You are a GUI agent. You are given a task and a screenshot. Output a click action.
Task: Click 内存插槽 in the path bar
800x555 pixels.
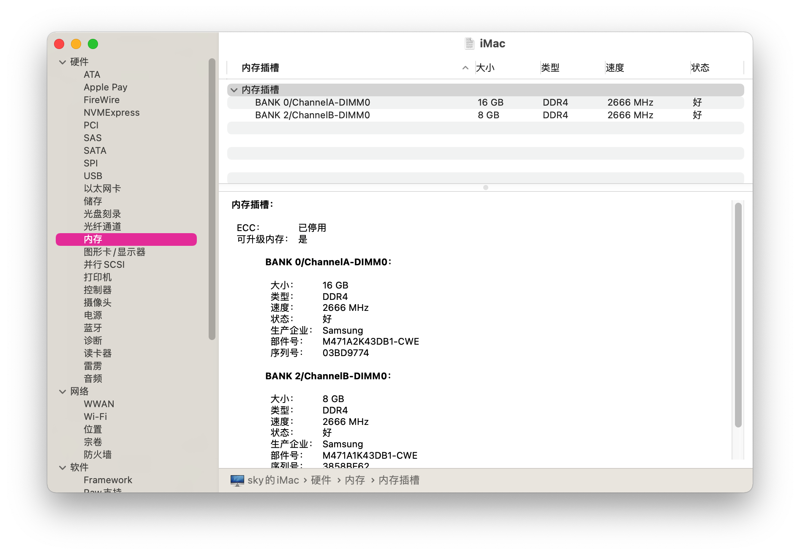[399, 480]
